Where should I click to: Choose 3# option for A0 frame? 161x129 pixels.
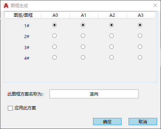(54, 47)
